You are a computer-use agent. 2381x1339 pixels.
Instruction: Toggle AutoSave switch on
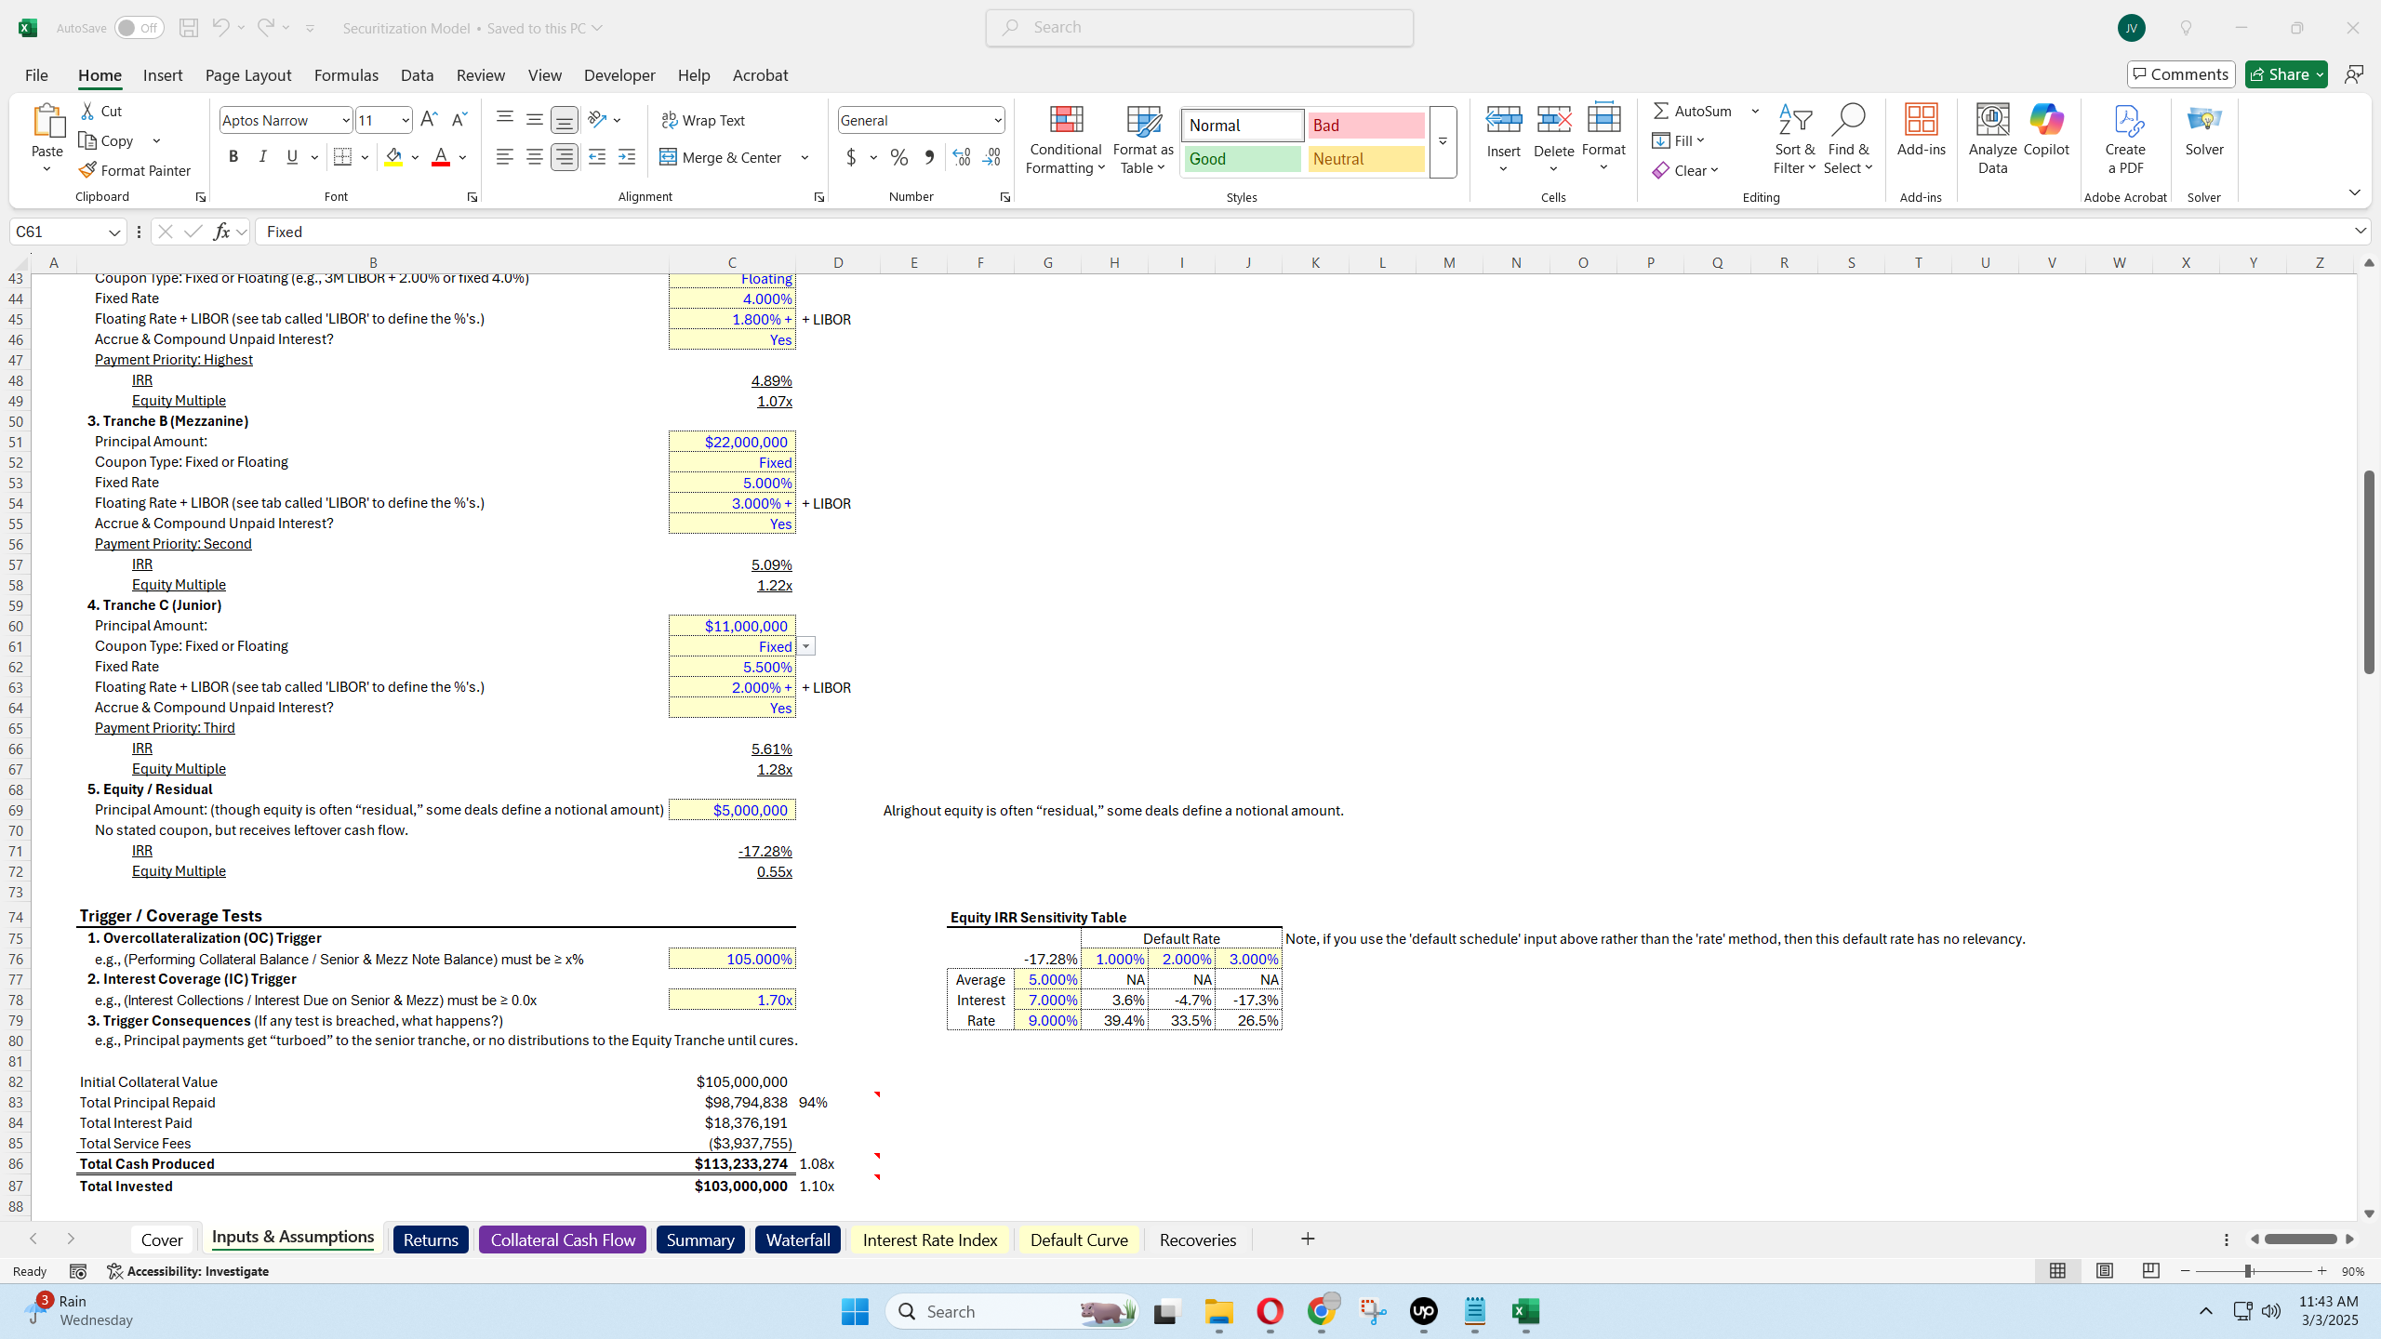pos(139,28)
